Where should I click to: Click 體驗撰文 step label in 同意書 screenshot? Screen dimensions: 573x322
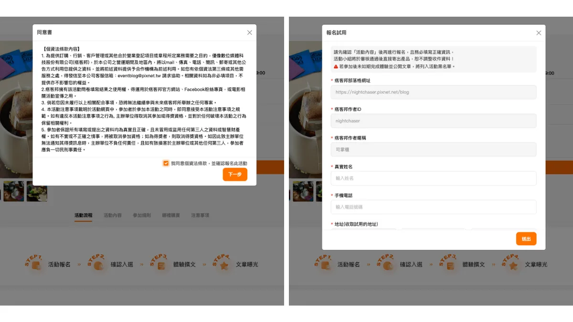tap(184, 264)
